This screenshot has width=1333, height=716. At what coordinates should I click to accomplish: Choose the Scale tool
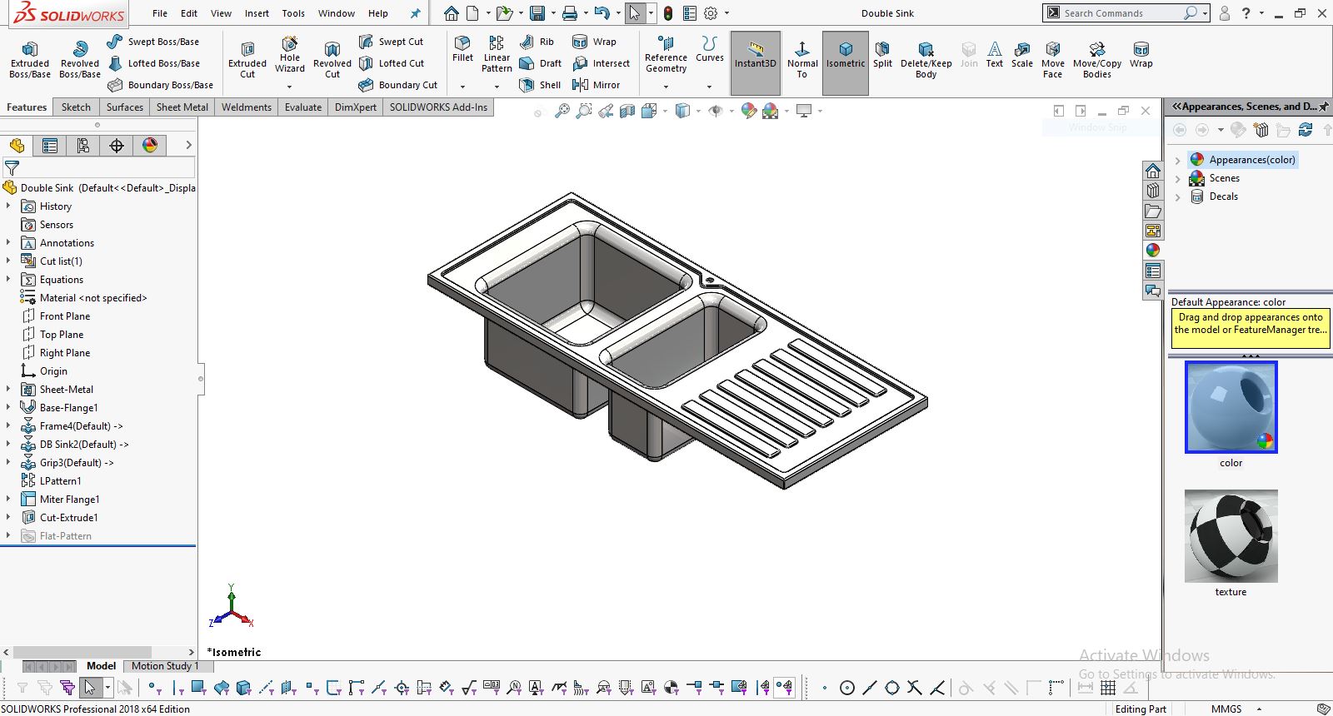click(x=1021, y=53)
